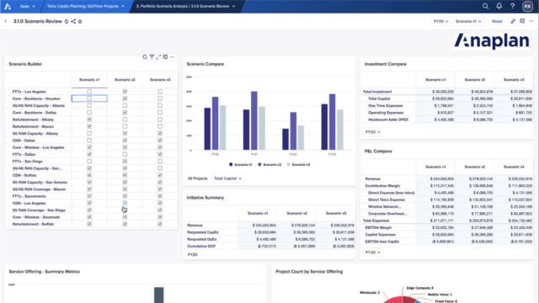
Task: Toggle FTTx - Los Angeles checkbox for Scenario v1
Action: click(x=89, y=92)
